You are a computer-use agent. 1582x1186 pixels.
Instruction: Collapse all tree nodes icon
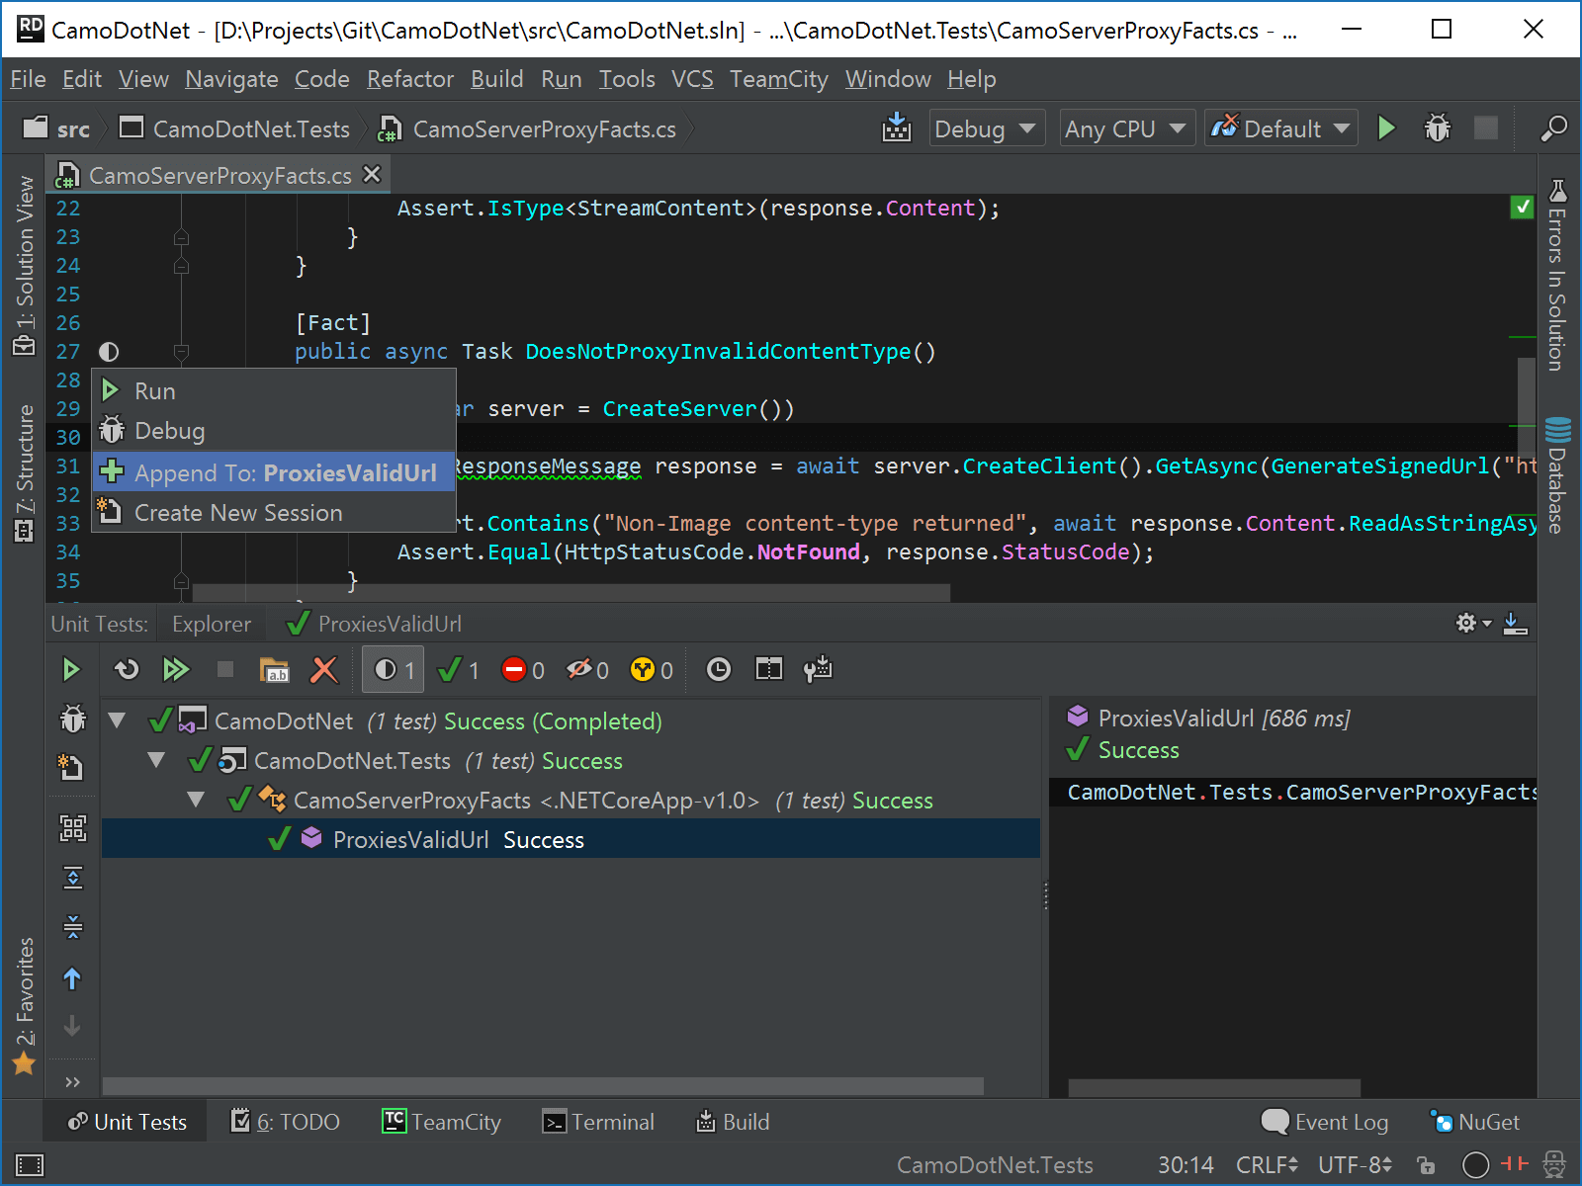pyautogui.click(x=73, y=927)
